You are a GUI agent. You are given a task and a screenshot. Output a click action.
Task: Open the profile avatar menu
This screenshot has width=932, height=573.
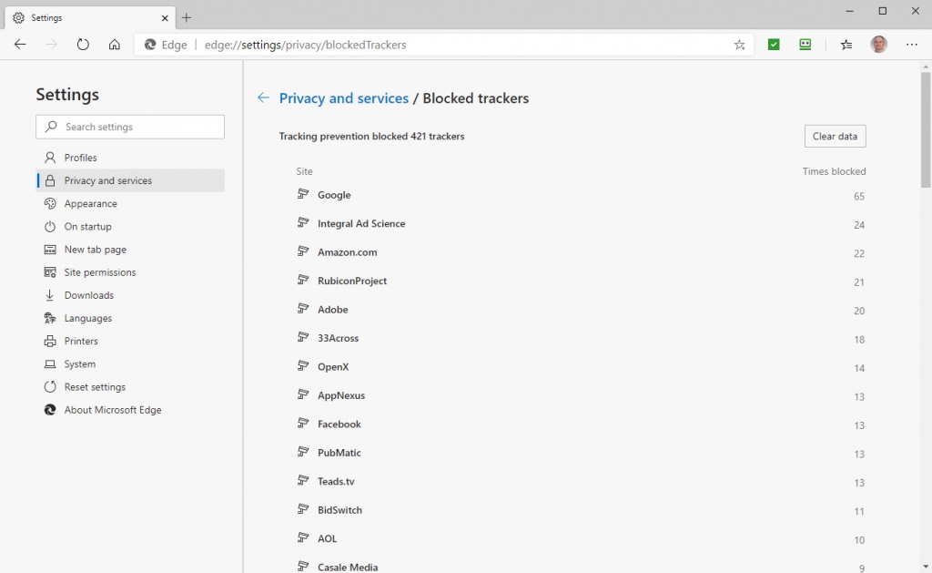pos(878,44)
